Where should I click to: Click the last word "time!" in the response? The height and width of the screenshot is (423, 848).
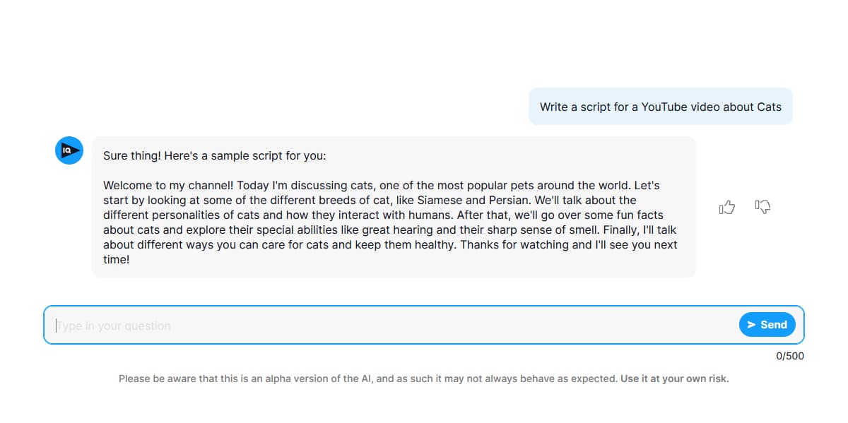pos(117,260)
